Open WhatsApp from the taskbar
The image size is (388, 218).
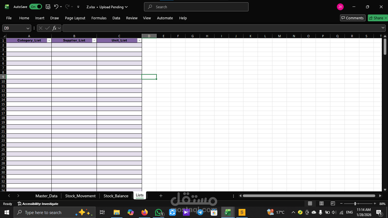click(x=158, y=212)
